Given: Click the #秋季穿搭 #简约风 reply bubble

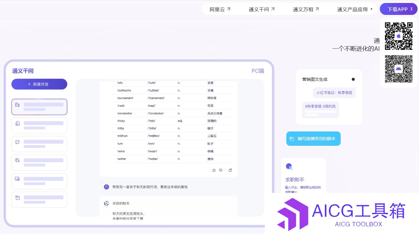Looking at the screenshot, I should 320,110.
